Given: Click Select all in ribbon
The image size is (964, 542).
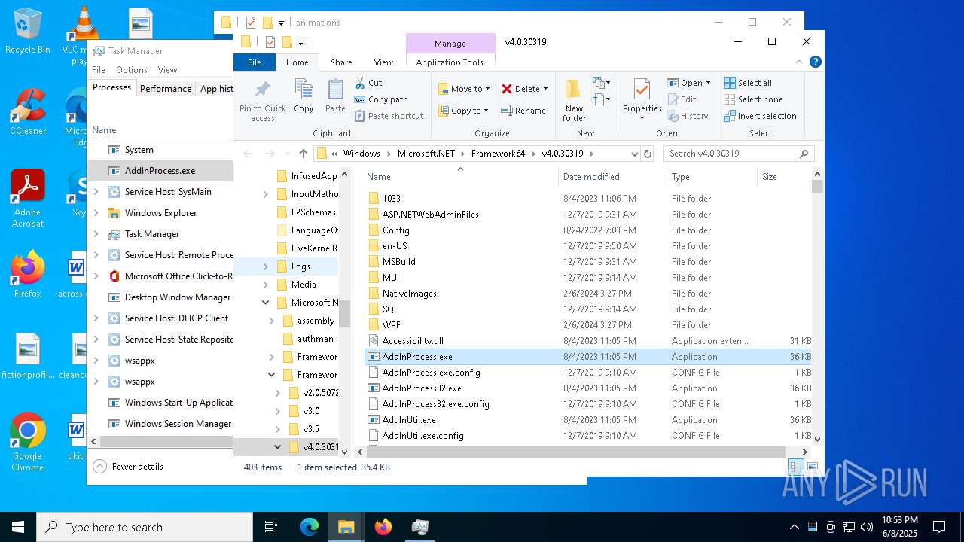Looking at the screenshot, I should 749,83.
